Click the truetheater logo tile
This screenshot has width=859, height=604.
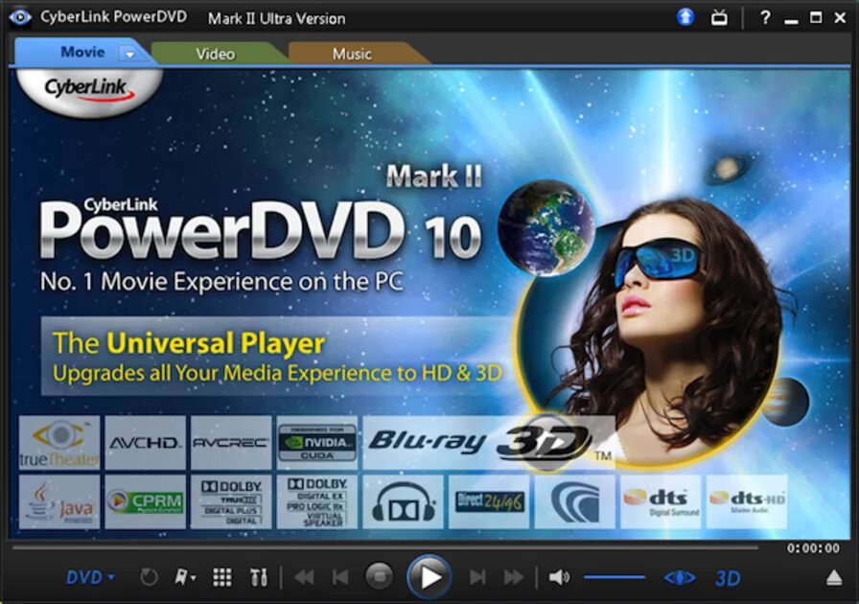click(x=59, y=443)
